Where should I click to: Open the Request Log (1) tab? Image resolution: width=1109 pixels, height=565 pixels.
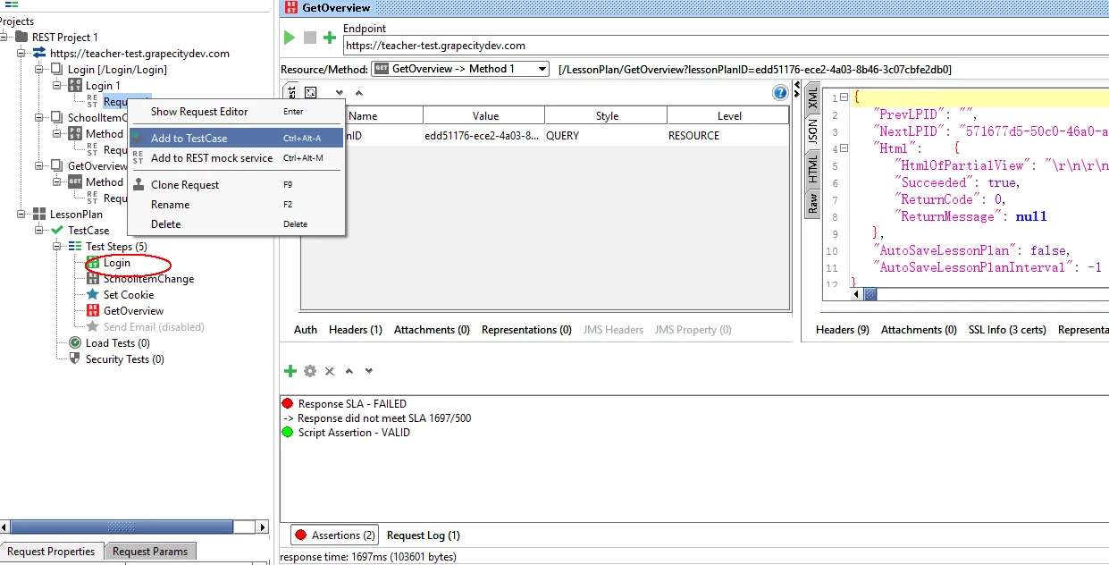click(424, 535)
